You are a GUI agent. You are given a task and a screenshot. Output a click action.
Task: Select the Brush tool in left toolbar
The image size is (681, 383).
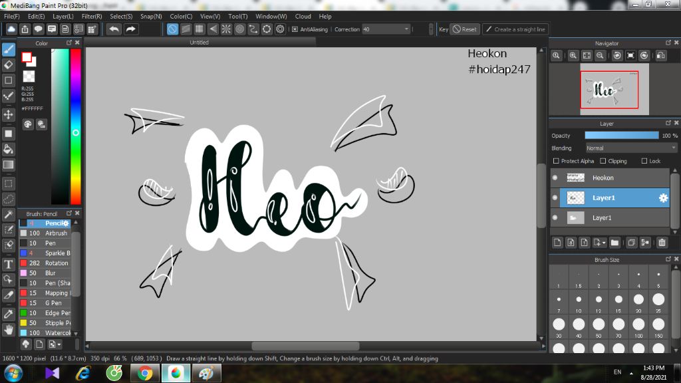8,49
